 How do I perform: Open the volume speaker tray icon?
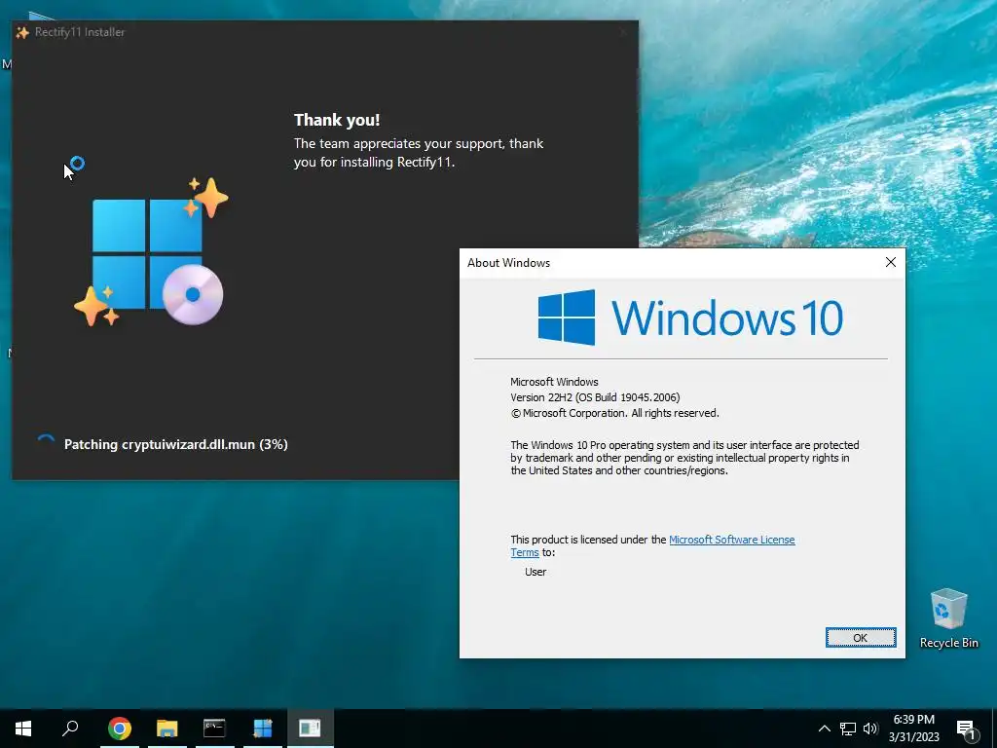tap(870, 729)
